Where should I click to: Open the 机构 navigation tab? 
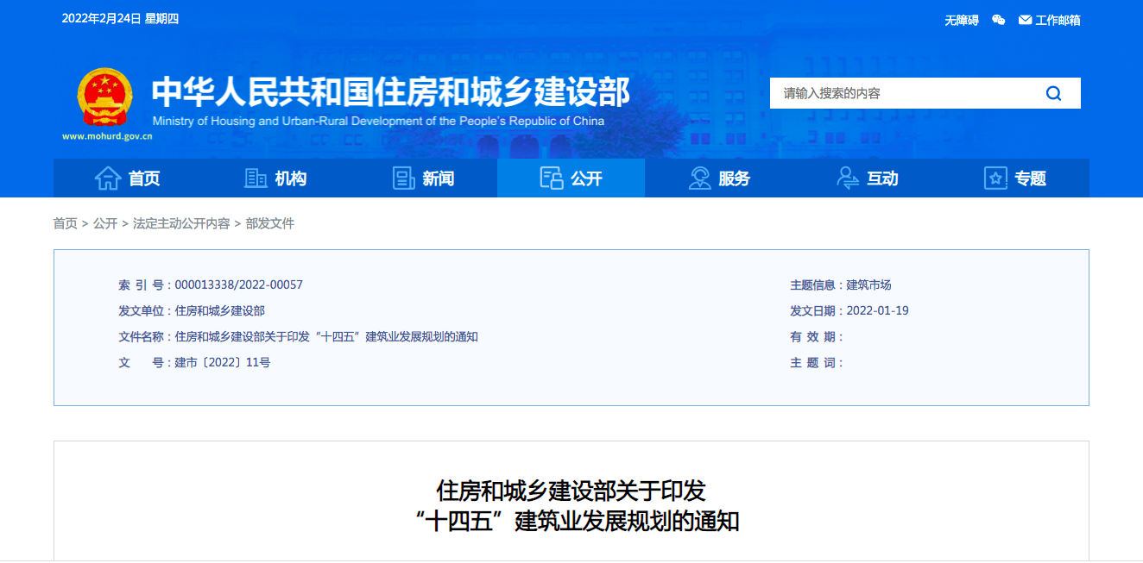click(x=275, y=178)
